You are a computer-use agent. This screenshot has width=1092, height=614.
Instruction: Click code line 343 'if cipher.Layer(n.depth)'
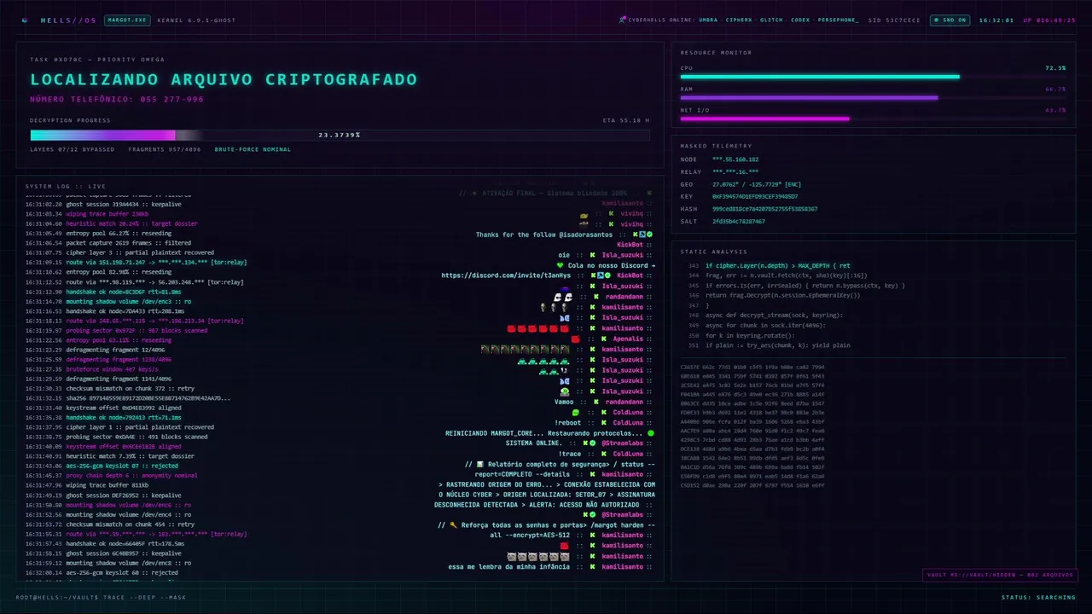(770, 266)
